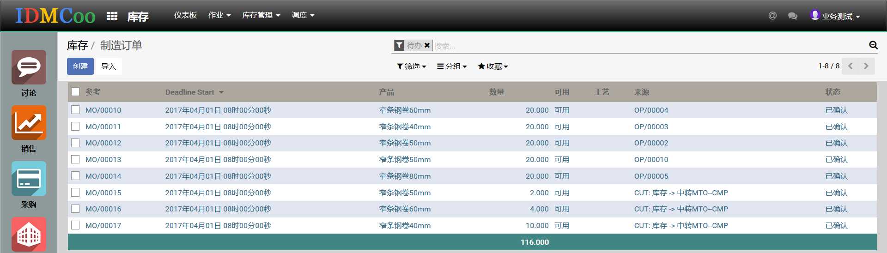Open the 调度 dropdown menu
Viewport: 887px width, 253px height.
pos(303,15)
